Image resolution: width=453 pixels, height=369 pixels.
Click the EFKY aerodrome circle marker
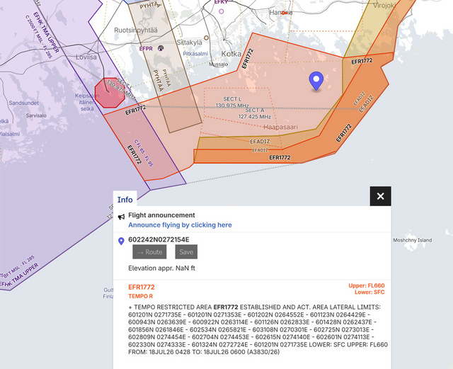click(222, 11)
